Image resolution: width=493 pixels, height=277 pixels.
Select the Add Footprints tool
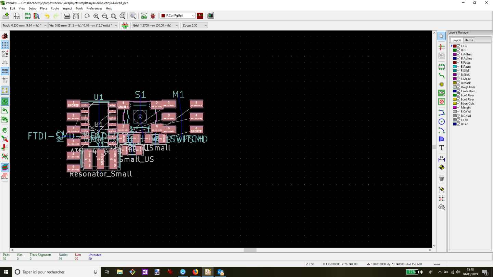coord(442,67)
